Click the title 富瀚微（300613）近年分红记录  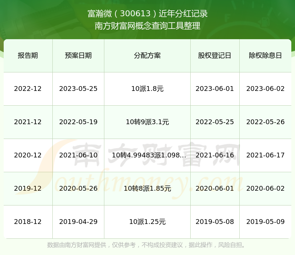click(147, 14)
